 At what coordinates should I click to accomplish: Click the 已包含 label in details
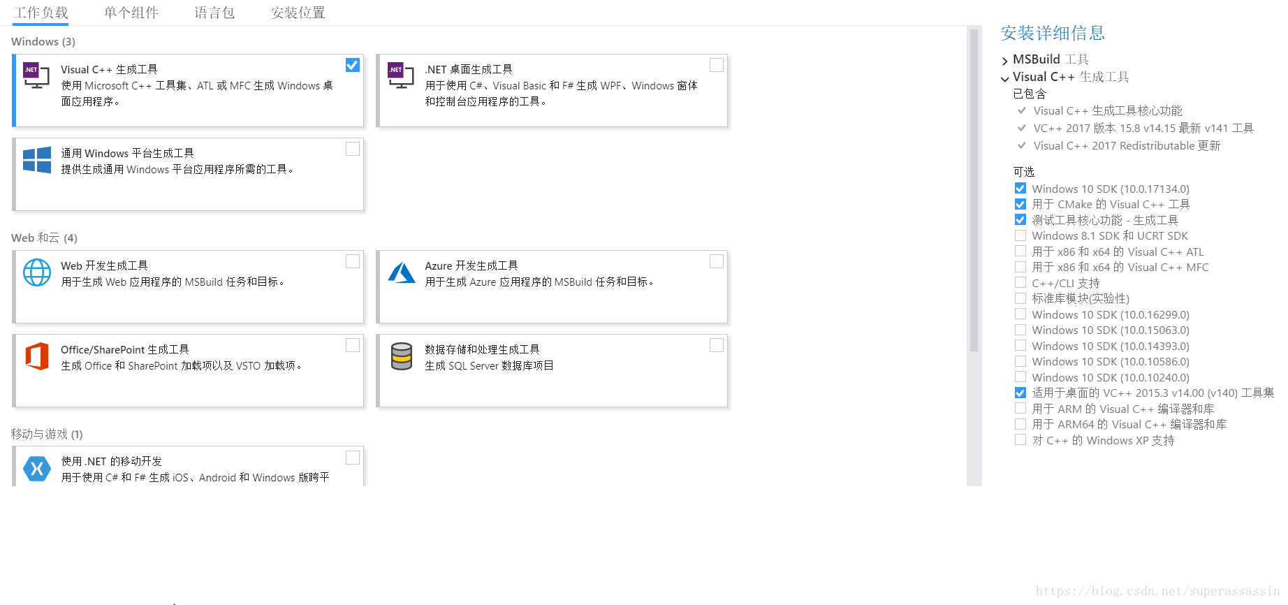pos(1030,94)
